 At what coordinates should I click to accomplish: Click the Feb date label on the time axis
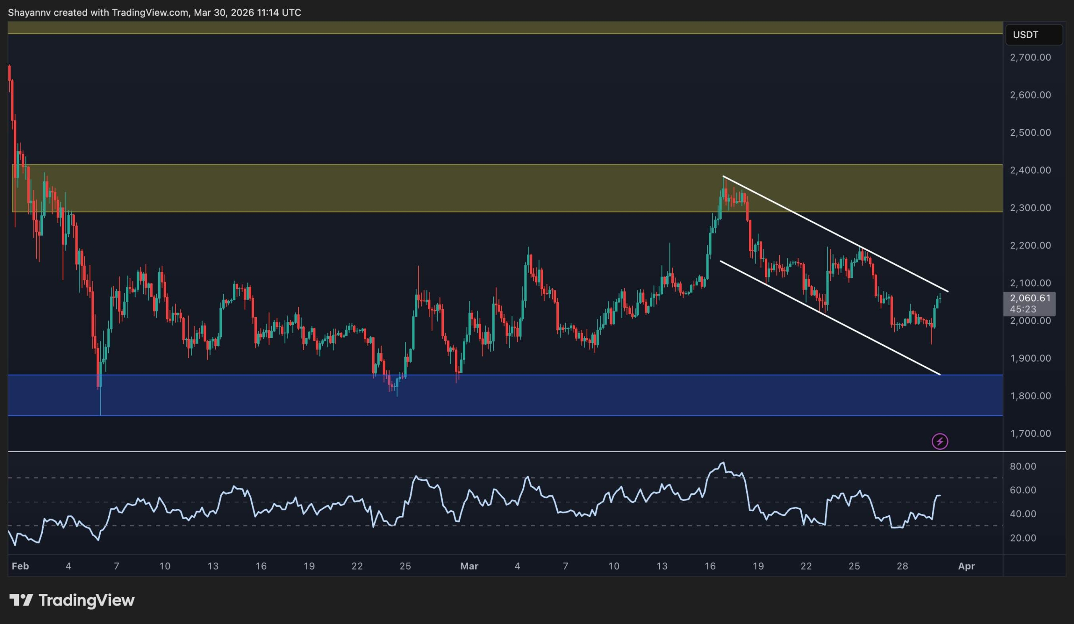(20, 566)
